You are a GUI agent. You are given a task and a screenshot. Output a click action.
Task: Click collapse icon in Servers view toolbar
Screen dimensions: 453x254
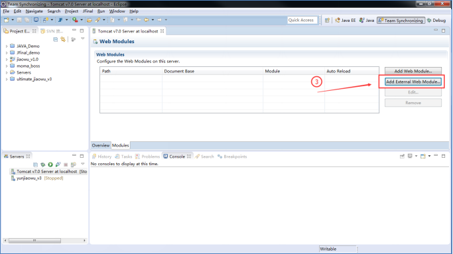pyautogui.click(x=35, y=164)
